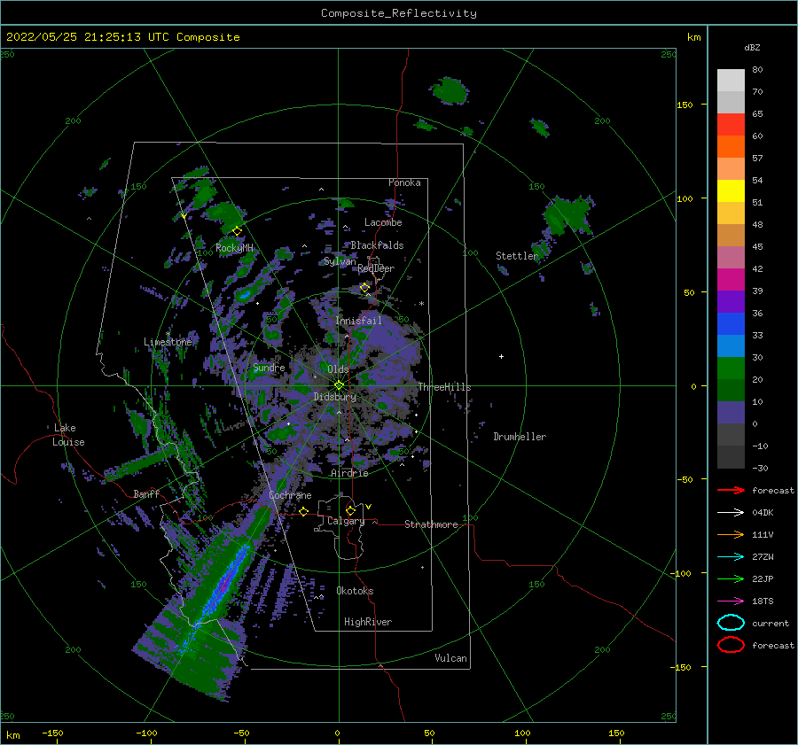This screenshot has height=745, width=798.
Task: Click the Calgary label
Action: [346, 521]
